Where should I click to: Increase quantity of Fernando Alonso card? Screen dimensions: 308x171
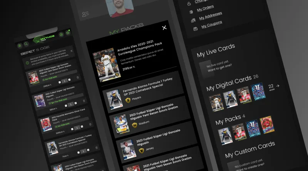(88, 150)
